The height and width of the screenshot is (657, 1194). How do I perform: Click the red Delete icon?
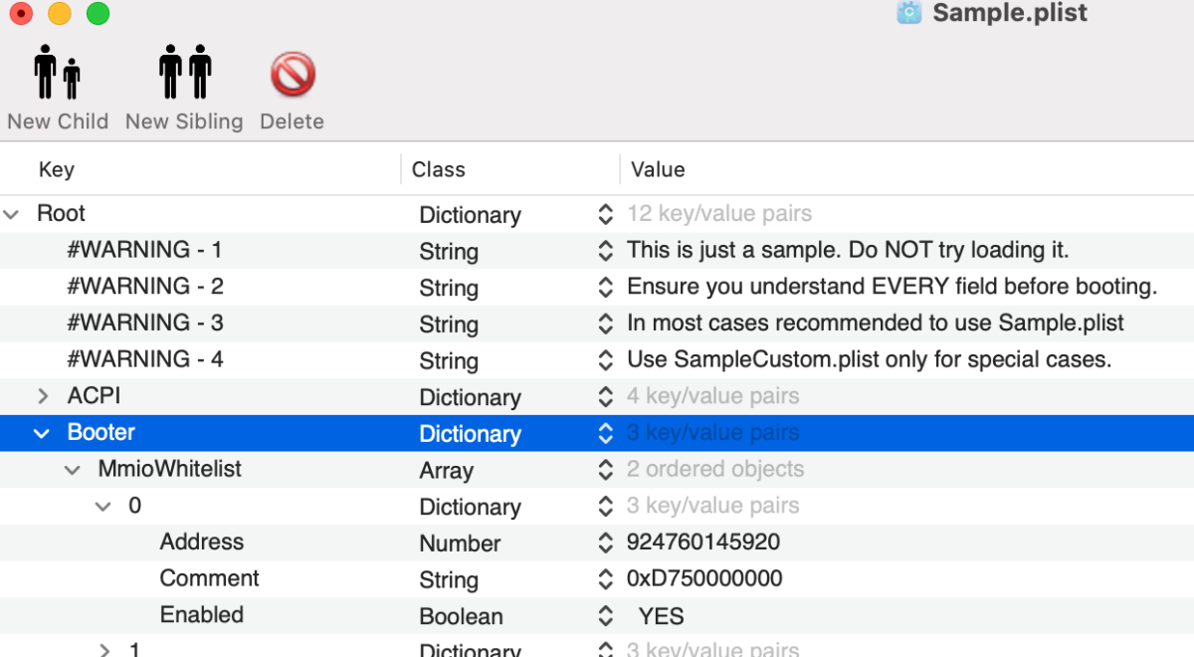(x=293, y=75)
